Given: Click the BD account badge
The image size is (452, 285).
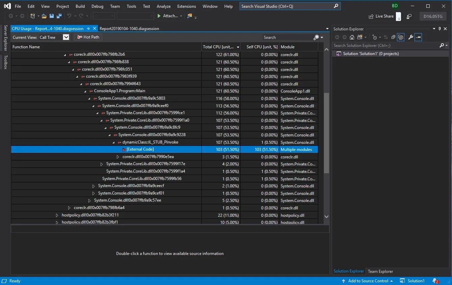Looking at the screenshot, I should click(395, 6).
